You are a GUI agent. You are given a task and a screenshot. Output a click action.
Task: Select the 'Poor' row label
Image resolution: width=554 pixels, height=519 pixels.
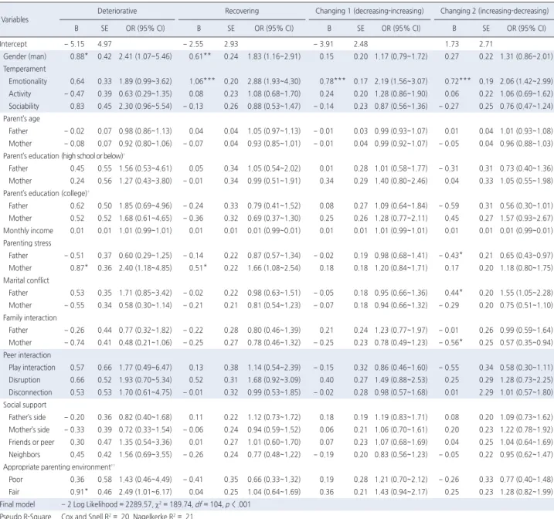pos(15,480)
